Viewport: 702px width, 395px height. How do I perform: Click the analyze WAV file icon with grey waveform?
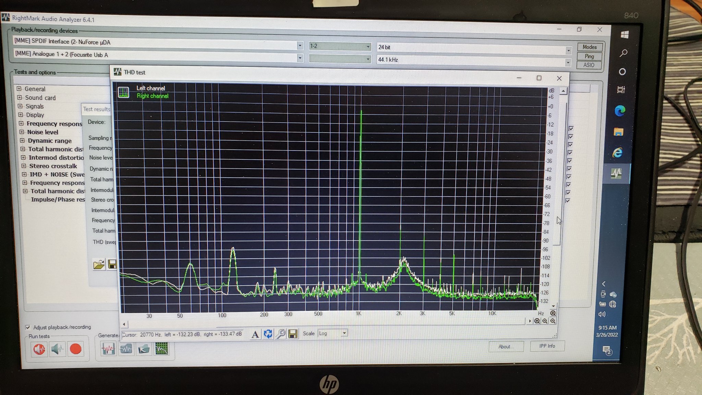coord(126,349)
